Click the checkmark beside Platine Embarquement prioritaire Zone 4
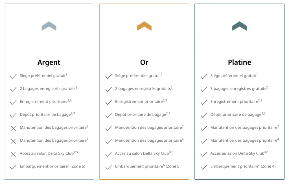 [x=204, y=167]
